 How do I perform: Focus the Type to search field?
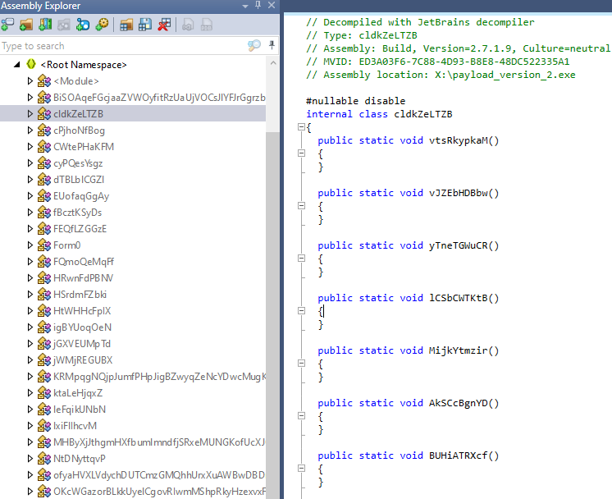pyautogui.click(x=123, y=46)
